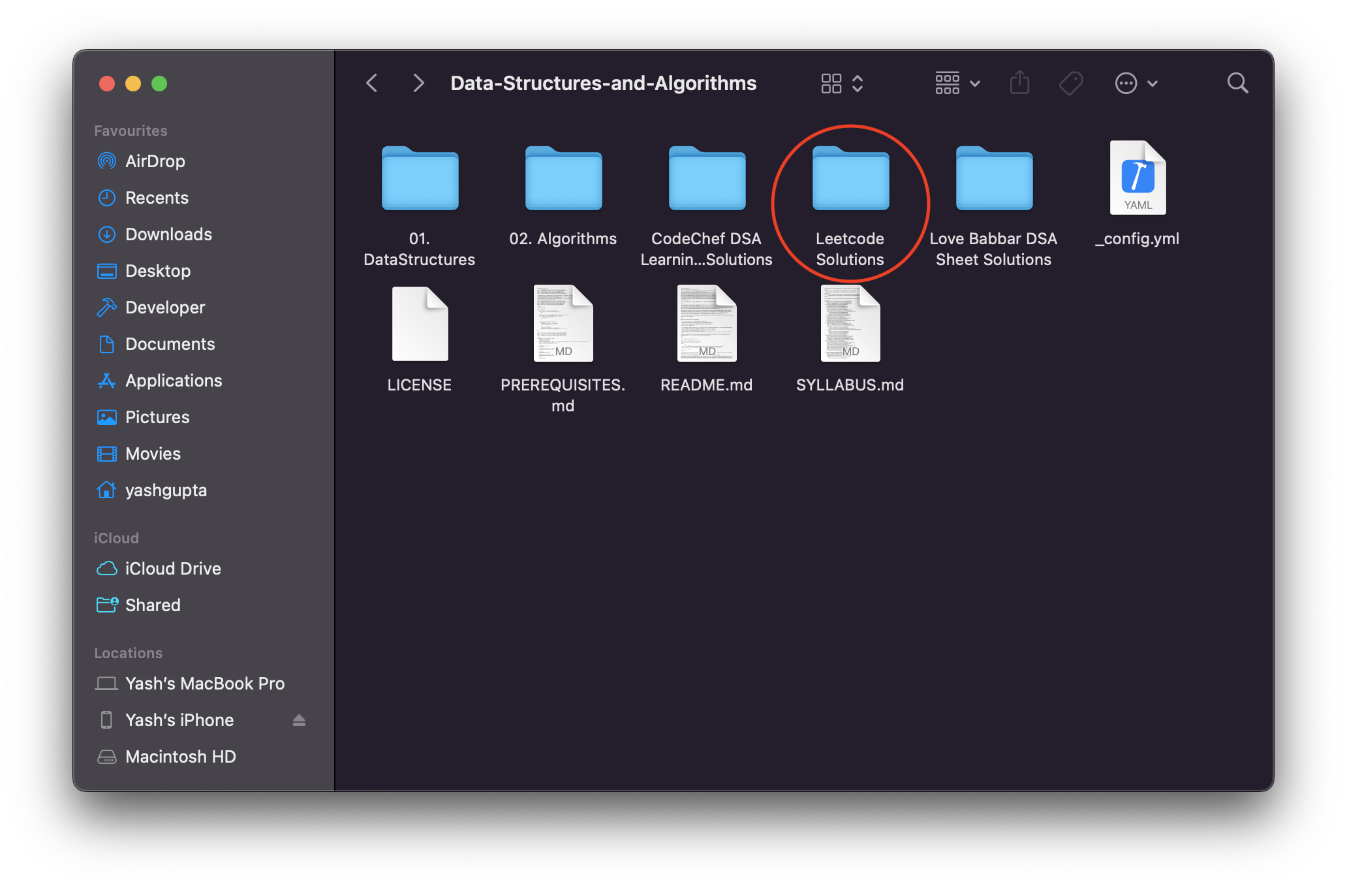Screen dimensions: 1347x888
Task: Go back with the left arrow
Action: (372, 83)
